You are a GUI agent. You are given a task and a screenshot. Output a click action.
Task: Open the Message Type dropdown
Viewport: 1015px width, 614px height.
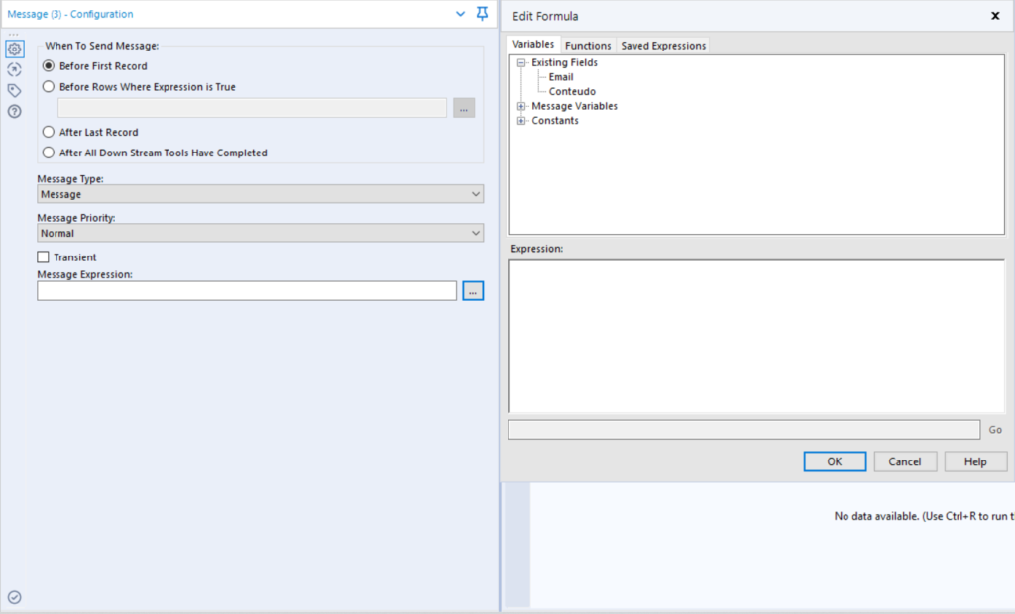coord(261,194)
